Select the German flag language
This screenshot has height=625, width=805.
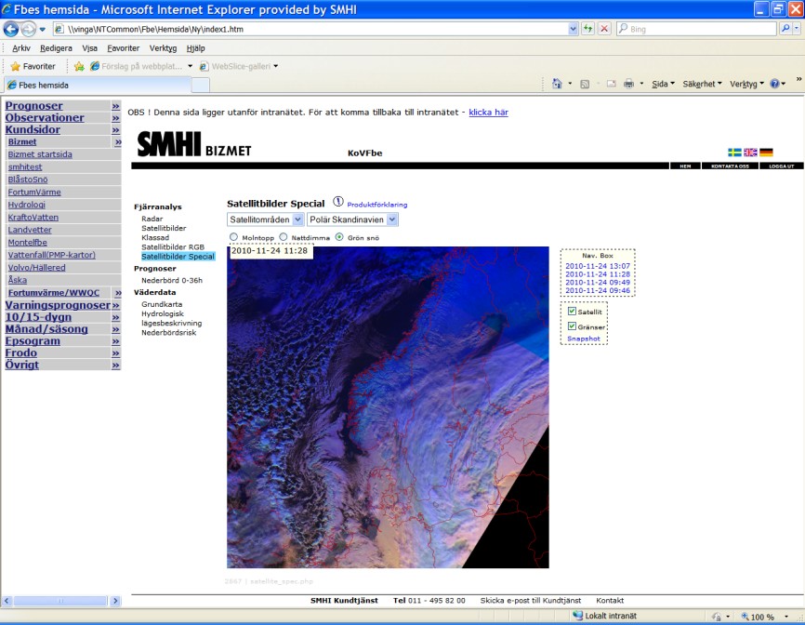pos(767,153)
